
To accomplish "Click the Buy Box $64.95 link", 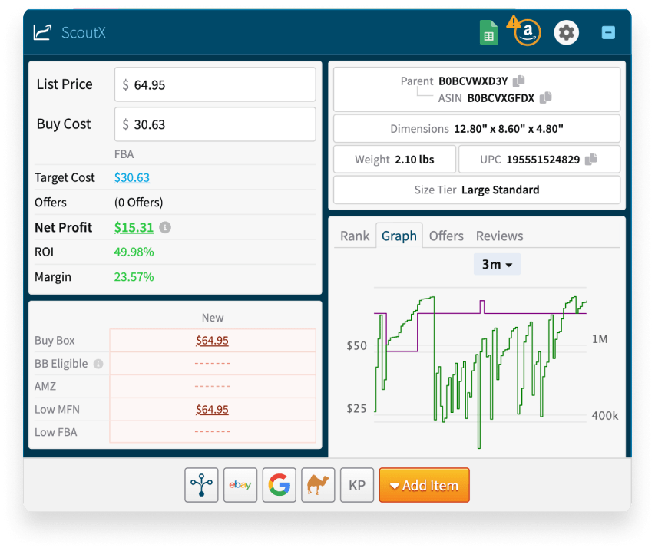I will (212, 340).
